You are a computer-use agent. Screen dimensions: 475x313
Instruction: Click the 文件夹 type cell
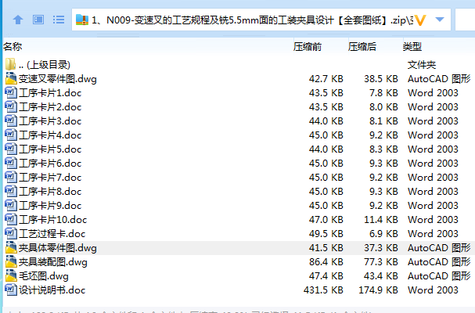422,64
